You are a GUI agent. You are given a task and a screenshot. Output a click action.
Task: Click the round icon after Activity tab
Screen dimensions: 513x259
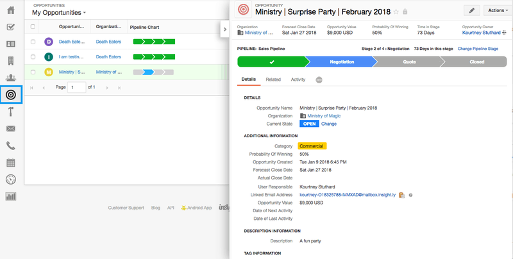[319, 79]
